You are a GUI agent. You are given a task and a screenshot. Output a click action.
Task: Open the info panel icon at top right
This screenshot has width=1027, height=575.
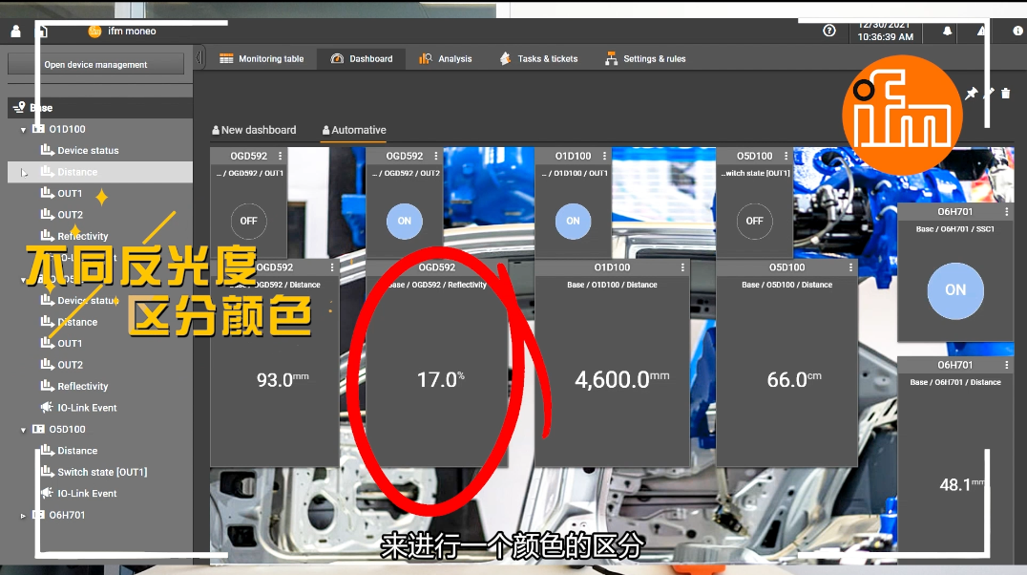click(1016, 31)
